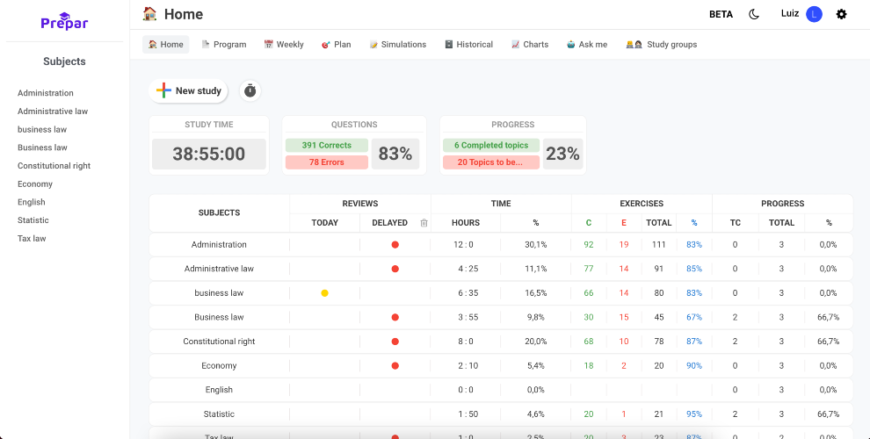This screenshot has height=439, width=870.
Task: Switch to the Program tab
Action: click(223, 45)
